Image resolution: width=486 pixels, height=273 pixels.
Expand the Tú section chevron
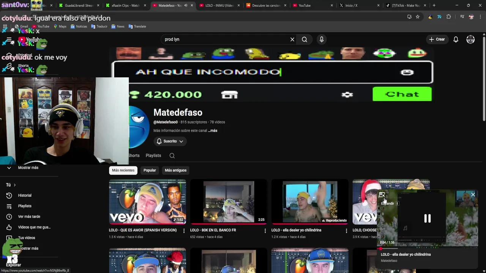click(x=14, y=185)
